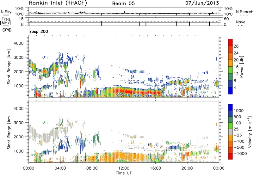Screen dimensions: 253x175
Task: Click the '16' Power colorbar label
Action: pos(236,67)
